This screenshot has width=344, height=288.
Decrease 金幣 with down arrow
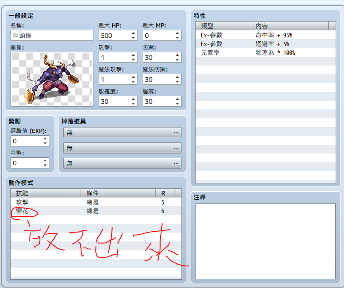(45, 165)
